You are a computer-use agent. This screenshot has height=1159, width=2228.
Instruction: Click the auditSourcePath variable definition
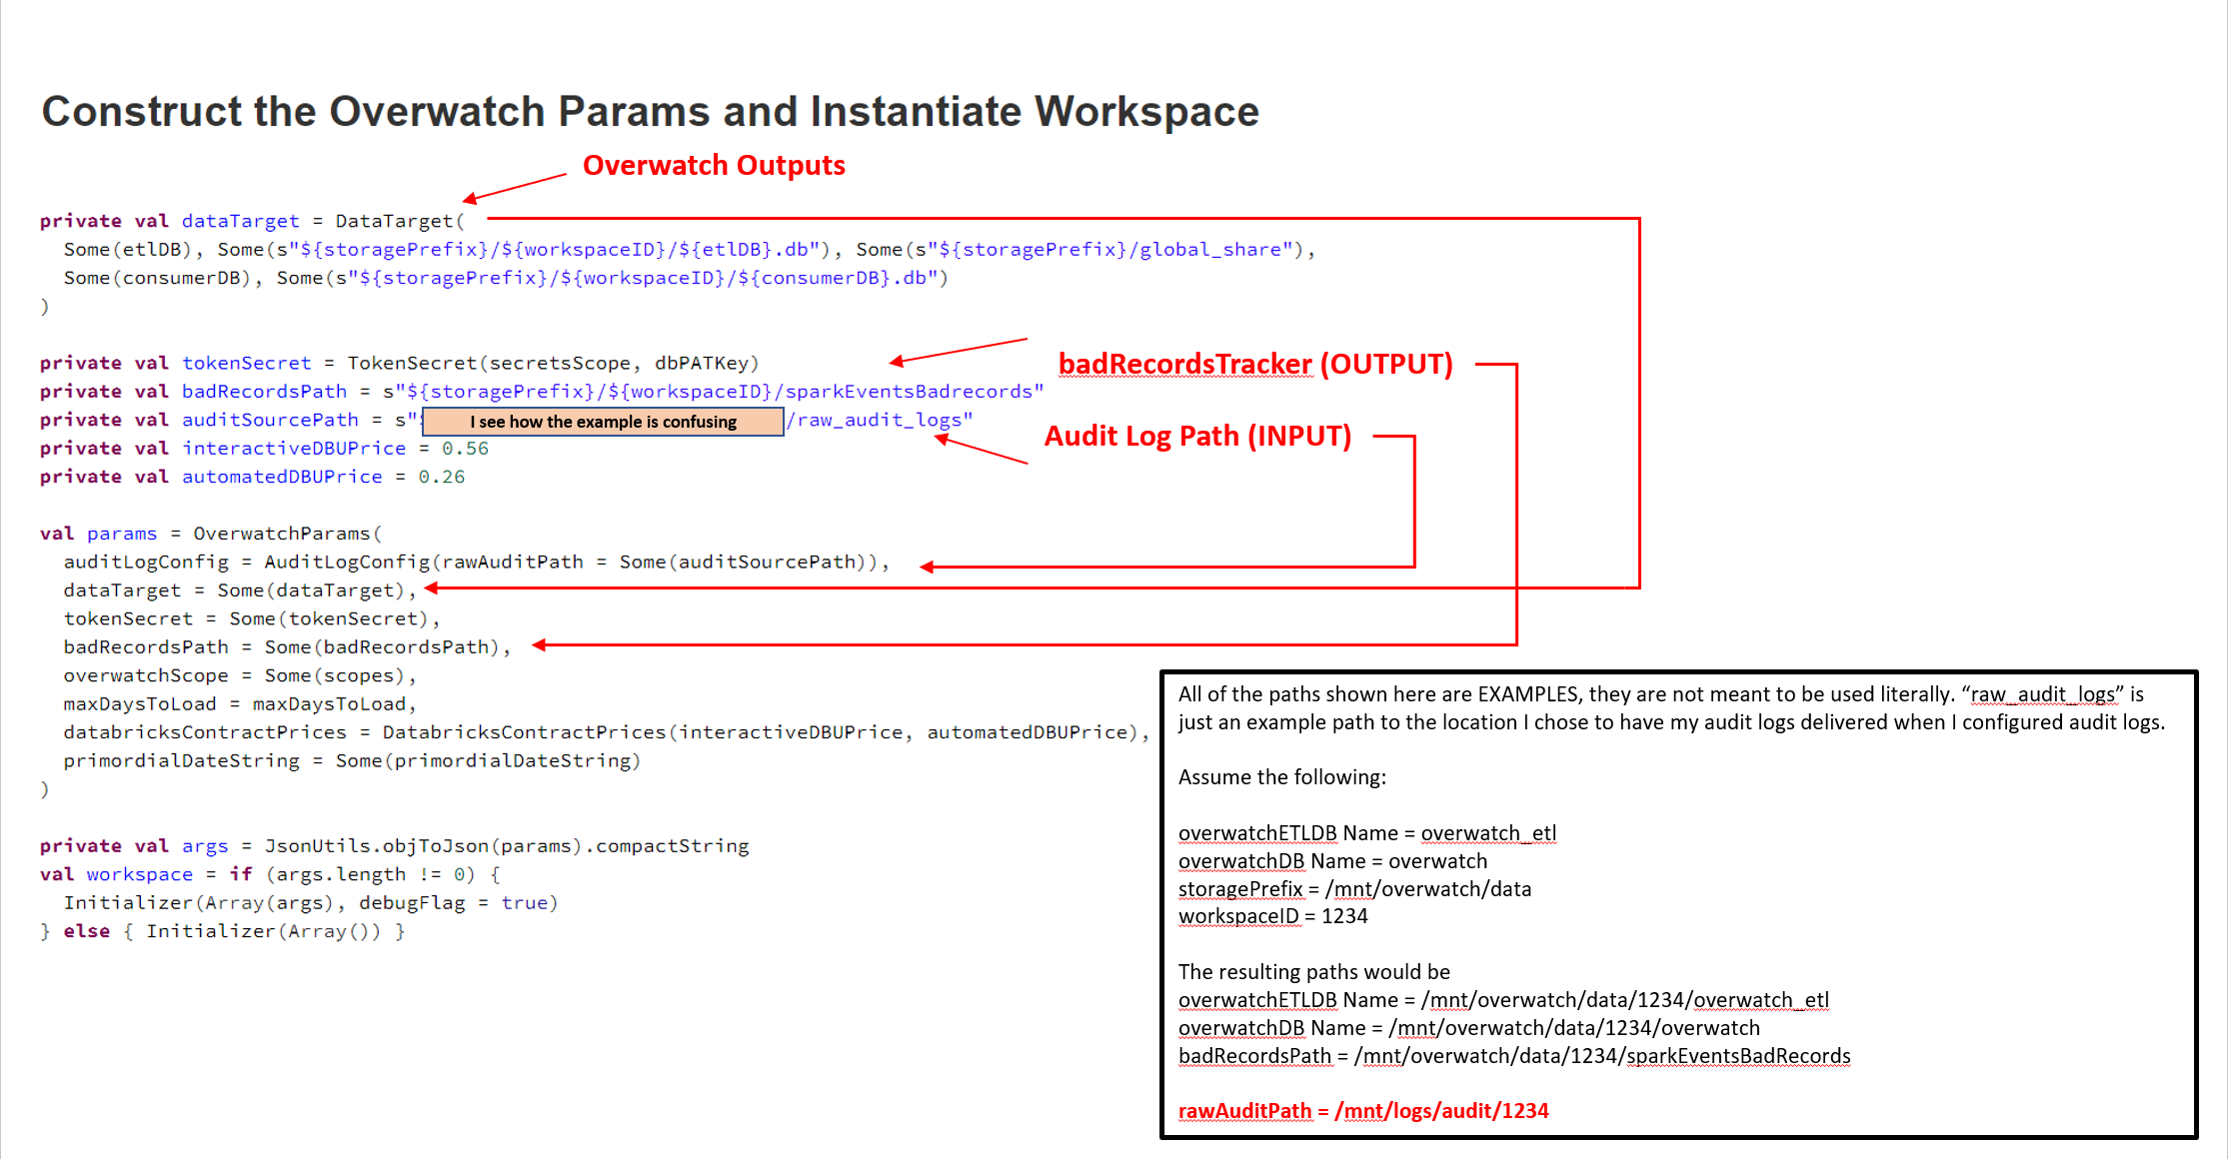click(x=268, y=420)
